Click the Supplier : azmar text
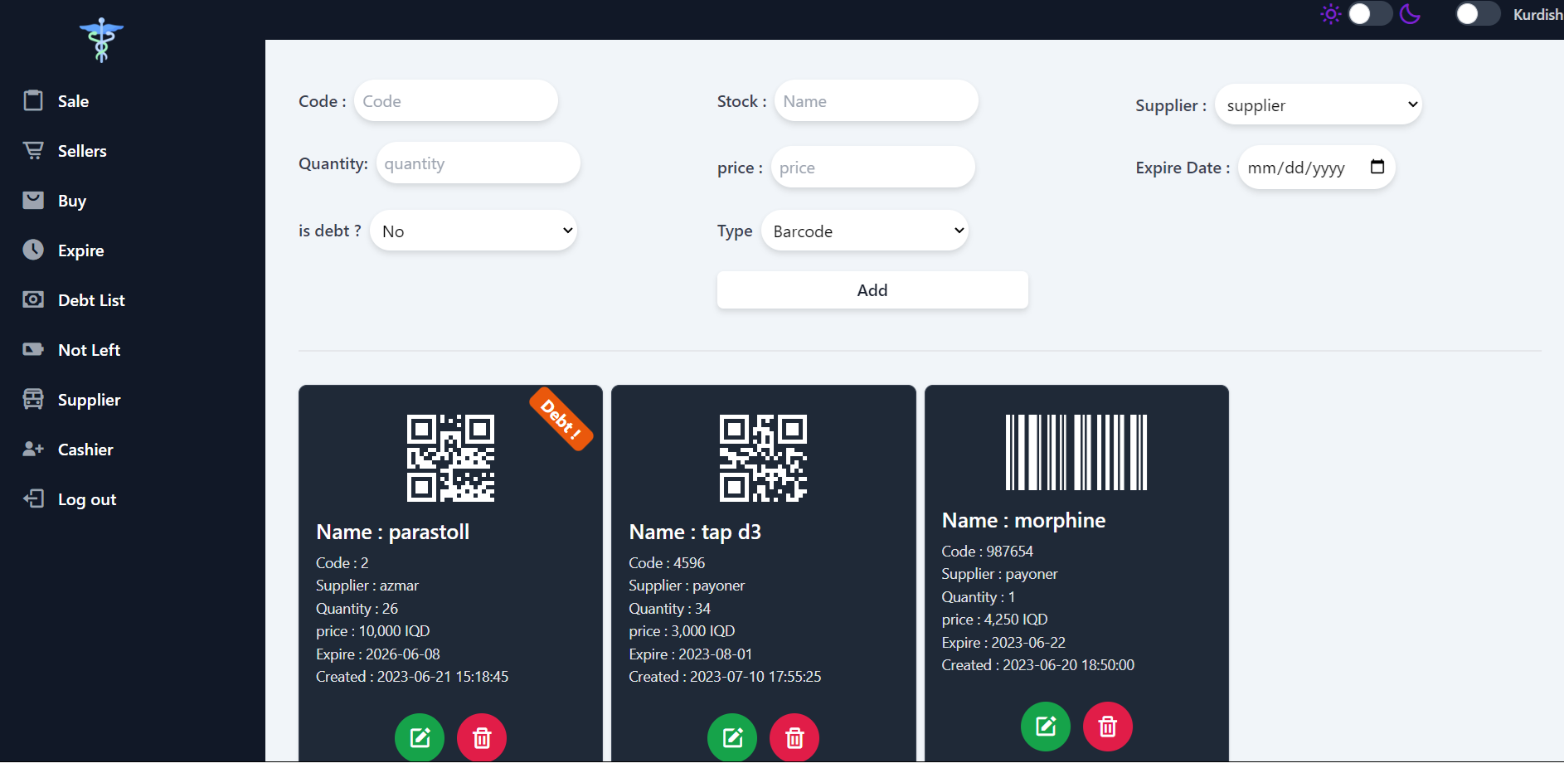 [x=367, y=586]
